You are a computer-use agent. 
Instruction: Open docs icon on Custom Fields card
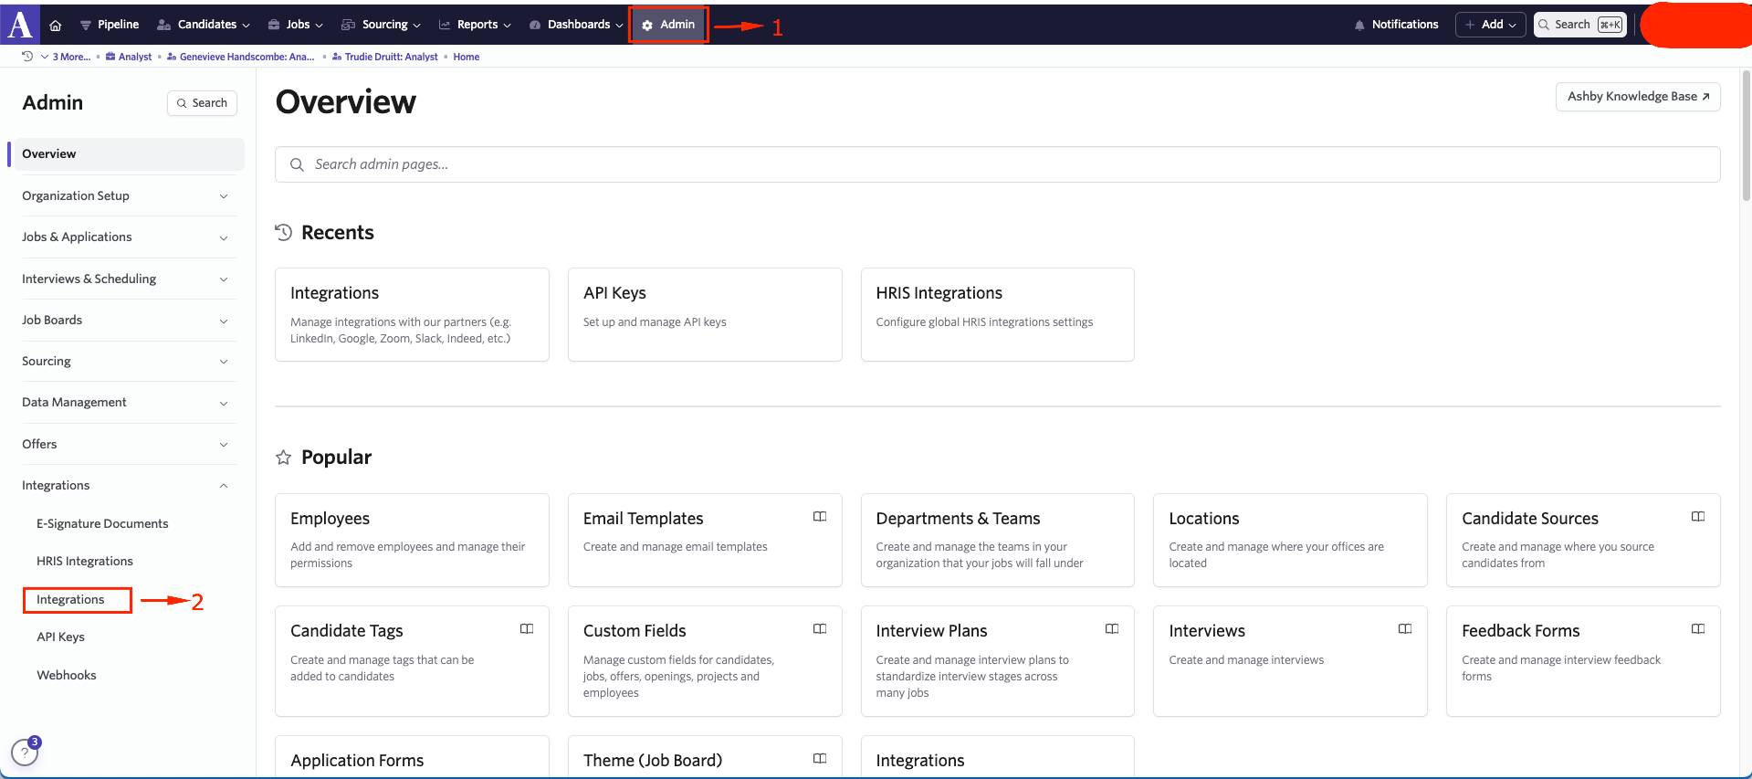coord(820,629)
